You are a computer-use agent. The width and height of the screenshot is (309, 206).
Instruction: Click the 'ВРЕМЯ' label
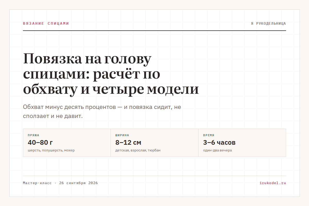pyautogui.click(x=209, y=135)
